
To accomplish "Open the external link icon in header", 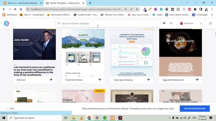I will [x=210, y=23].
